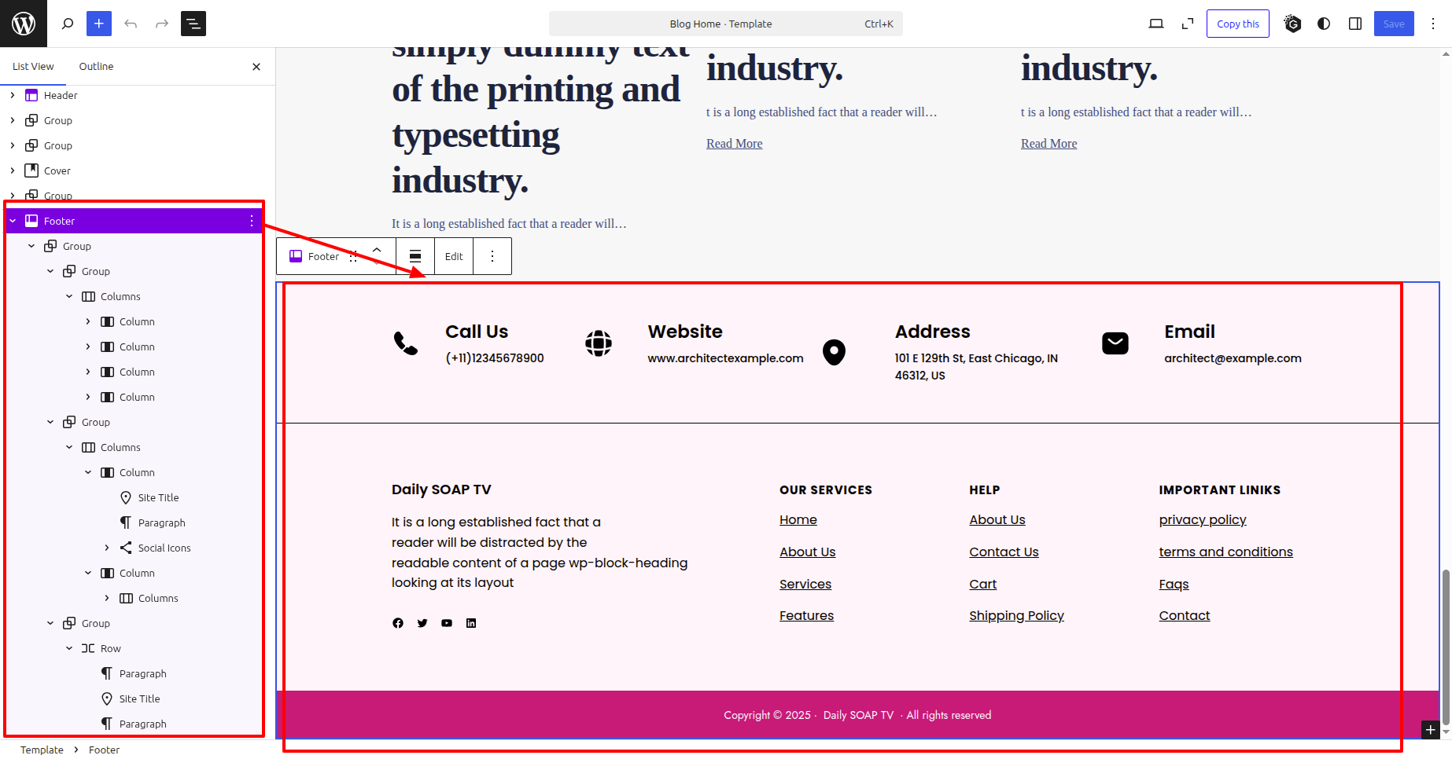Viewport: 1452px width, 759px height.
Task: Open the top-right Options kebab menu
Action: (1433, 24)
